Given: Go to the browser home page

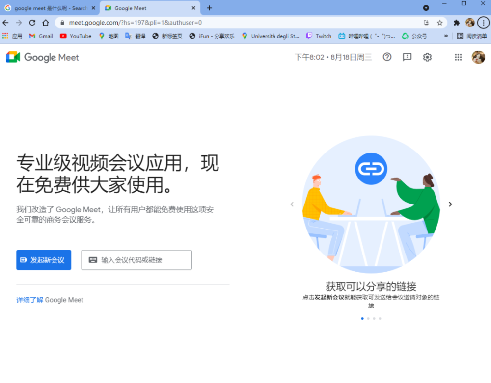Looking at the screenshot, I should point(46,23).
